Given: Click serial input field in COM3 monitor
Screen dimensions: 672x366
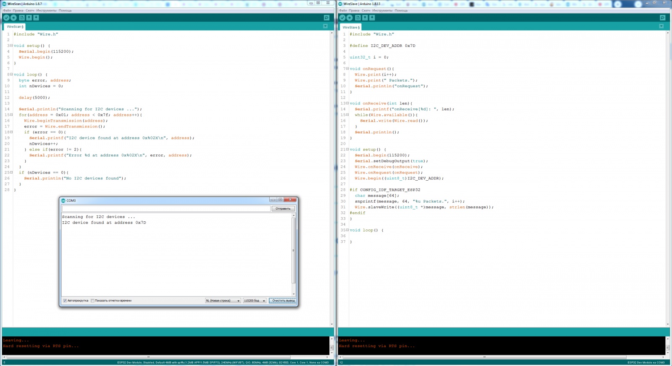Looking at the screenshot, I should coord(166,209).
